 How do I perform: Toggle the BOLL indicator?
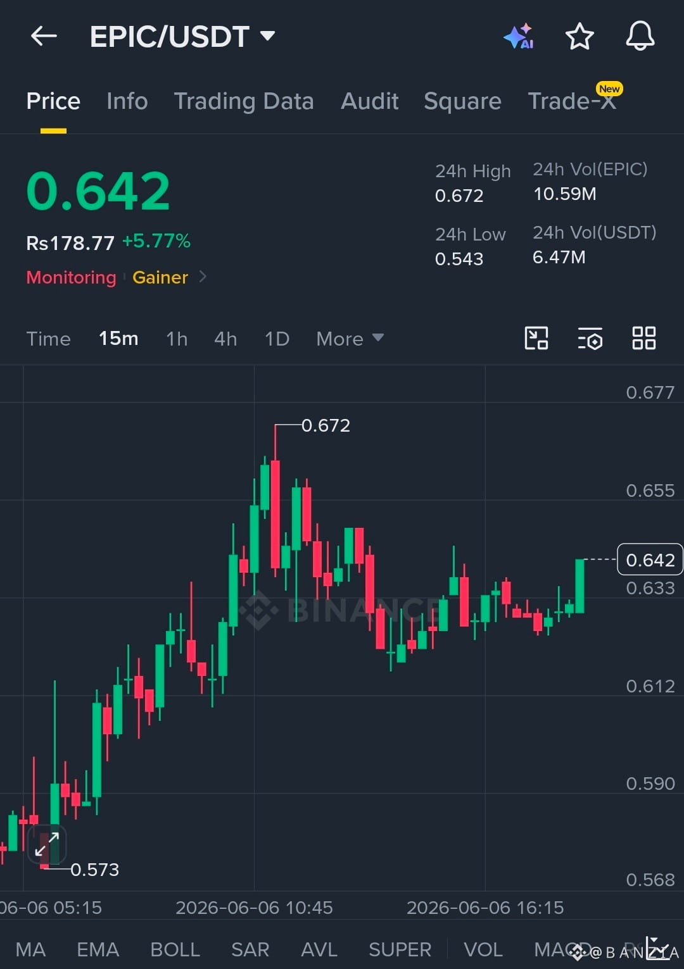(x=175, y=949)
